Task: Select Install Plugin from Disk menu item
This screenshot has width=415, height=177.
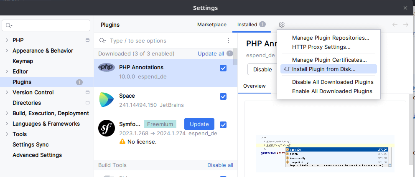Action: tap(324, 69)
